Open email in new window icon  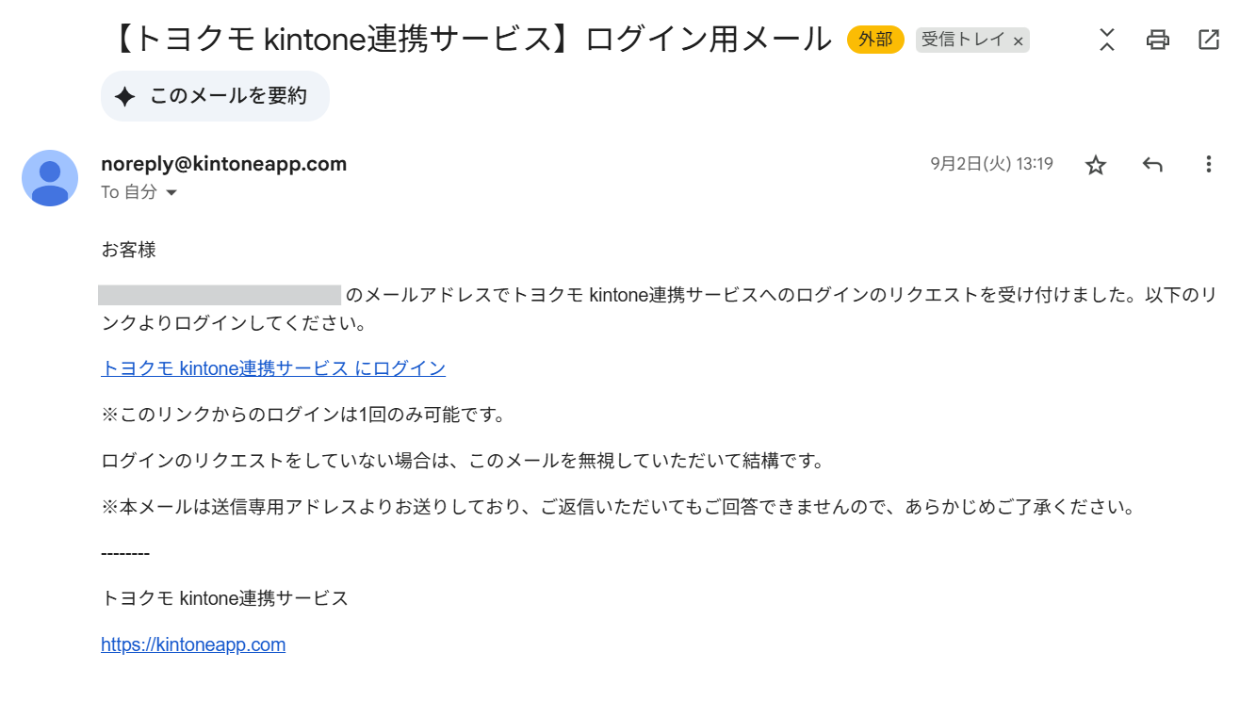point(1208,40)
